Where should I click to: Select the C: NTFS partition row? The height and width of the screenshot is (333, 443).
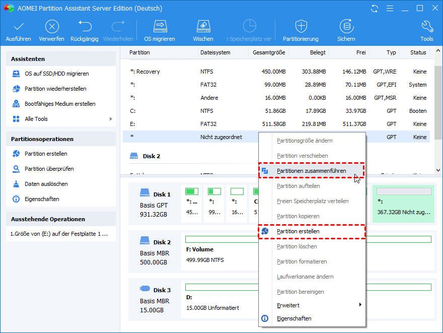click(x=276, y=111)
